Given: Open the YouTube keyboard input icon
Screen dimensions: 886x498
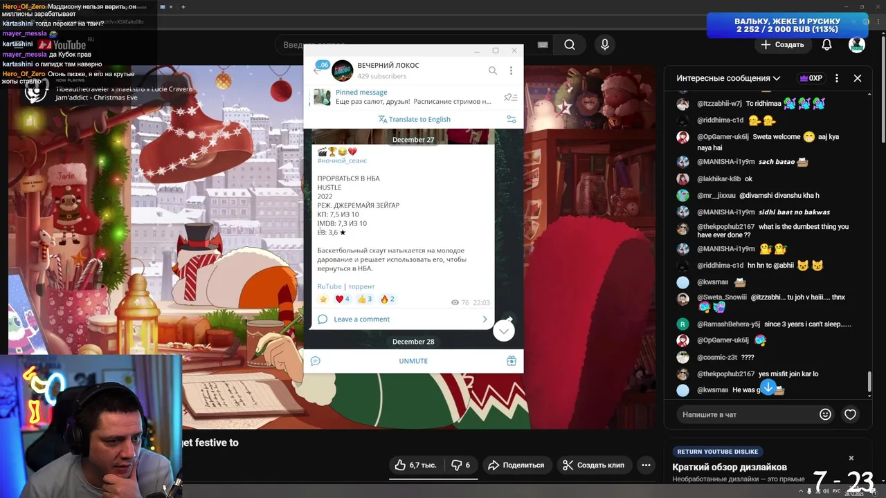Looking at the screenshot, I should (x=543, y=45).
